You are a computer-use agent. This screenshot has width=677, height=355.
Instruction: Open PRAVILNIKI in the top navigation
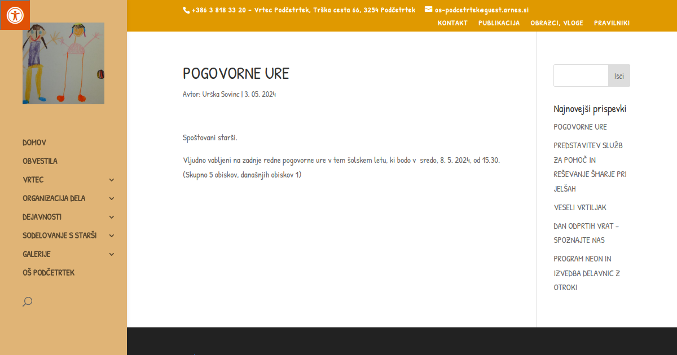pyautogui.click(x=612, y=23)
